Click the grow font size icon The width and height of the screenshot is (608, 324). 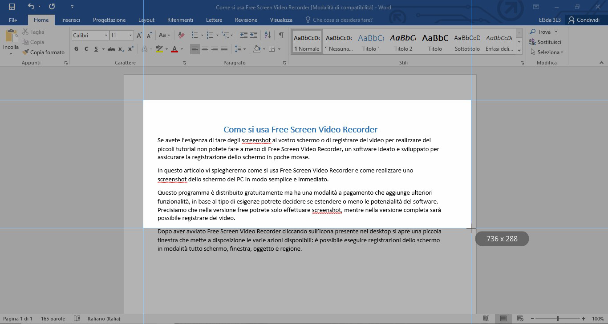pyautogui.click(x=139, y=35)
